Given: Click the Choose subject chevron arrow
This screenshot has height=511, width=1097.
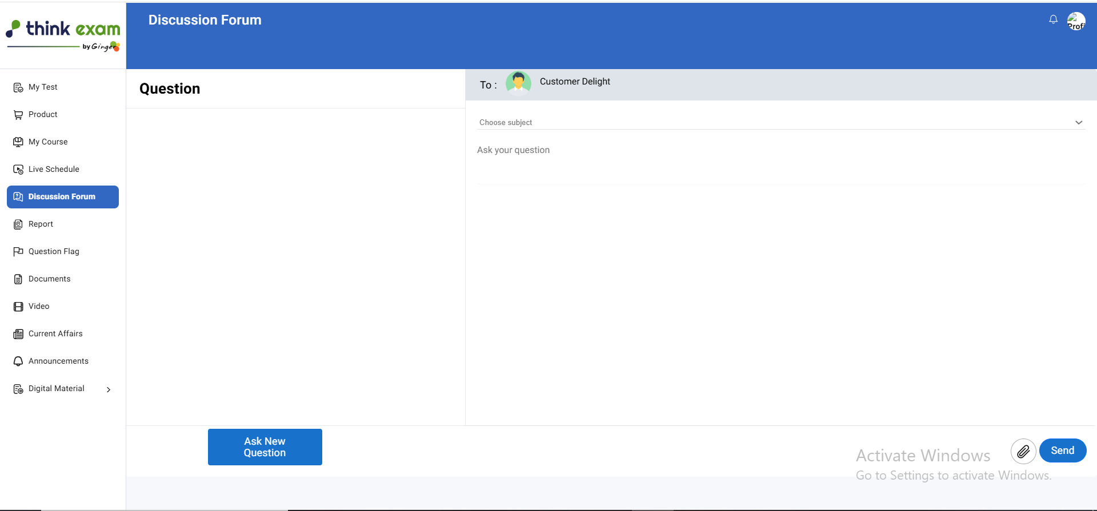Looking at the screenshot, I should [x=1078, y=123].
